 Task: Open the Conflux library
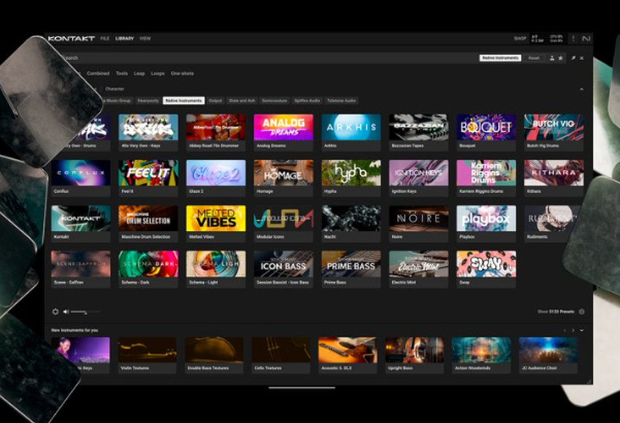point(81,177)
